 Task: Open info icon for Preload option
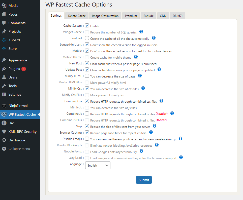pos(154,38)
